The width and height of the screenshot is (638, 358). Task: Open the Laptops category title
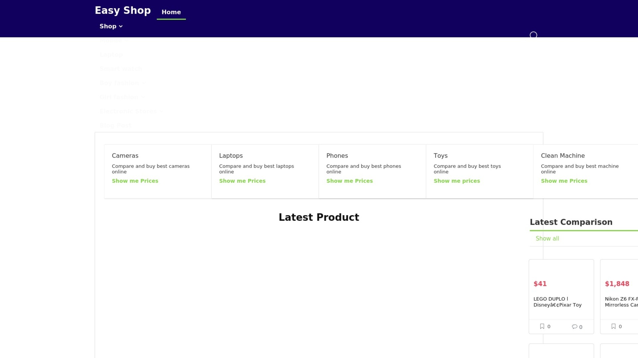point(231,156)
